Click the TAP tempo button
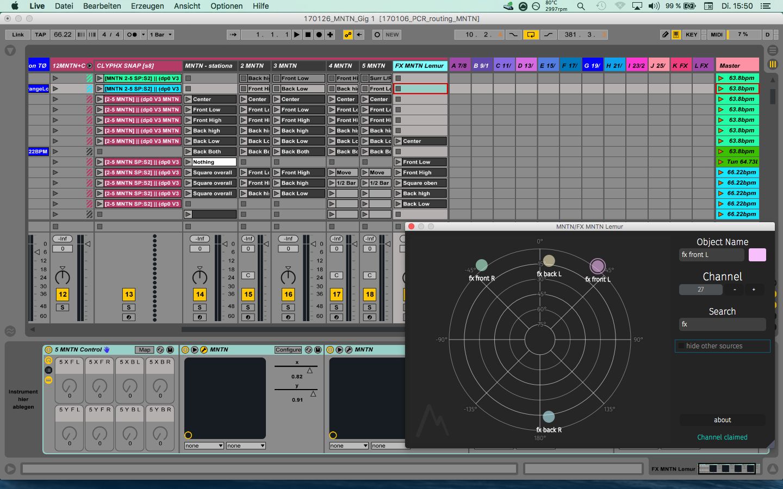783x489 pixels. click(41, 34)
